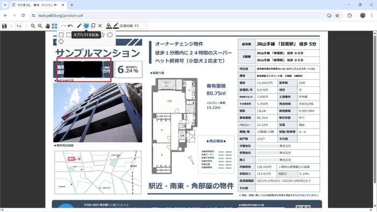Open the Chrome profile avatar
Image resolution: width=377 pixels, height=212 pixels.
coord(362,16)
